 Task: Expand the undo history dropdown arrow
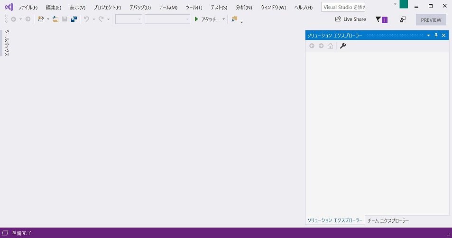(x=94, y=19)
